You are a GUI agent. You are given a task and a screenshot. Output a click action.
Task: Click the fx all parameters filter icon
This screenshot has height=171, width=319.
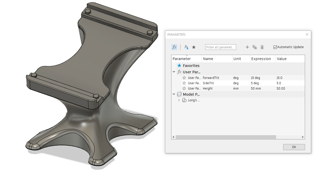[174, 47]
